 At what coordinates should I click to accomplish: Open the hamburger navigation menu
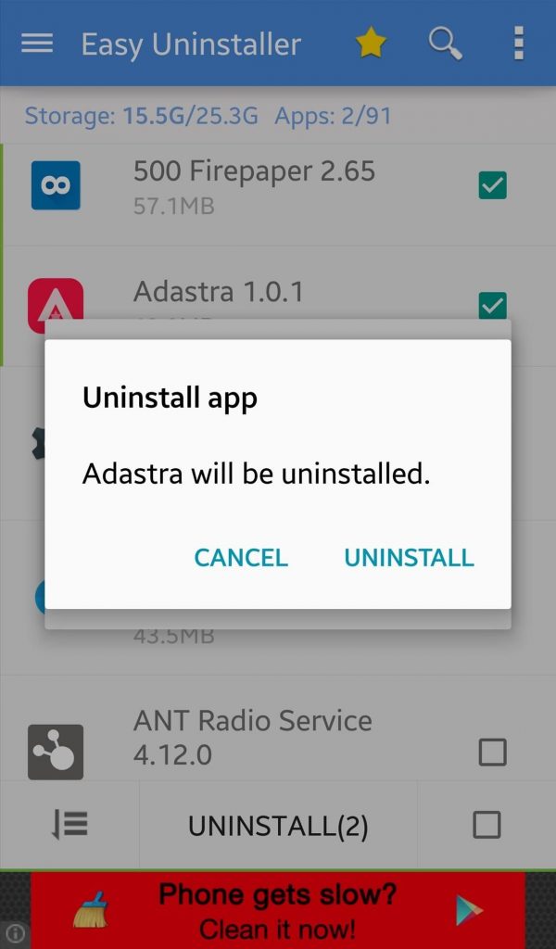click(37, 44)
